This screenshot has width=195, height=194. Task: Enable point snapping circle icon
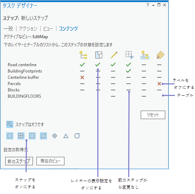[x=10, y=136]
